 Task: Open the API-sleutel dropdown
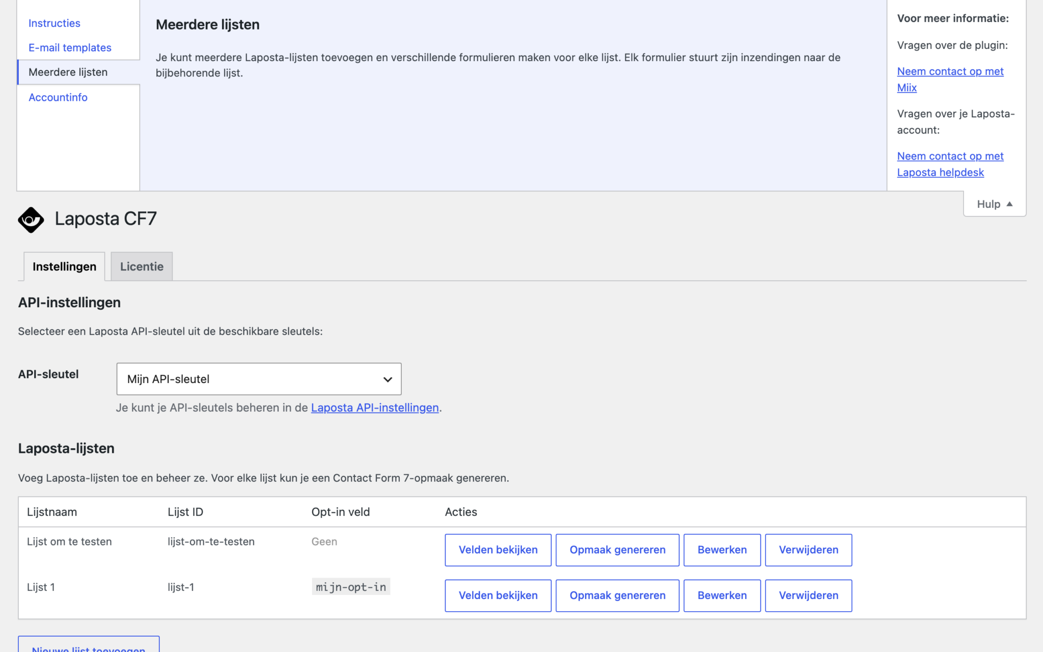click(259, 379)
